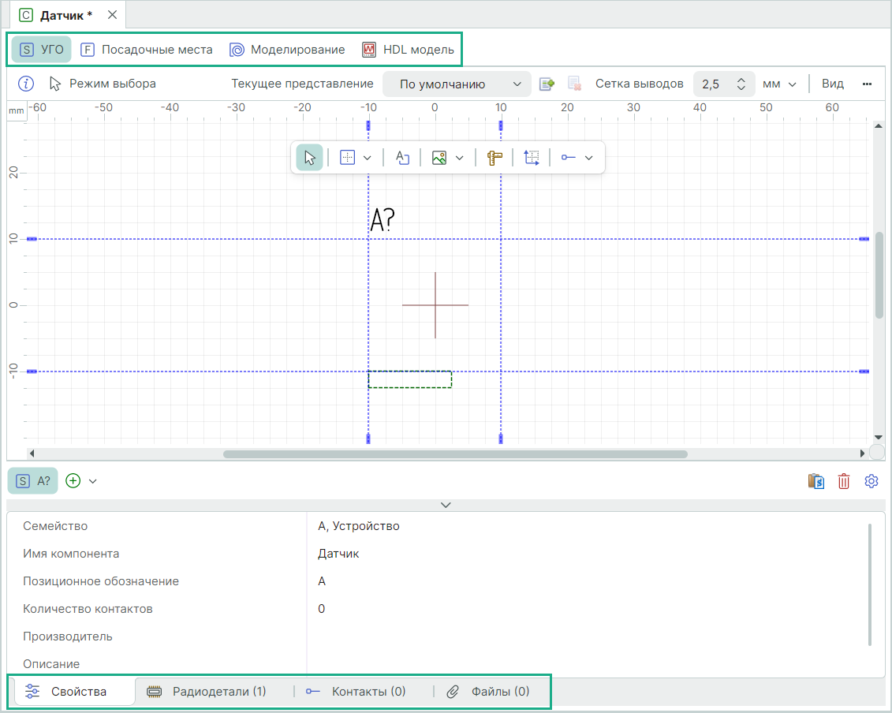The width and height of the screenshot is (892, 713).
Task: Click the text label tool icon
Action: pyautogui.click(x=402, y=158)
